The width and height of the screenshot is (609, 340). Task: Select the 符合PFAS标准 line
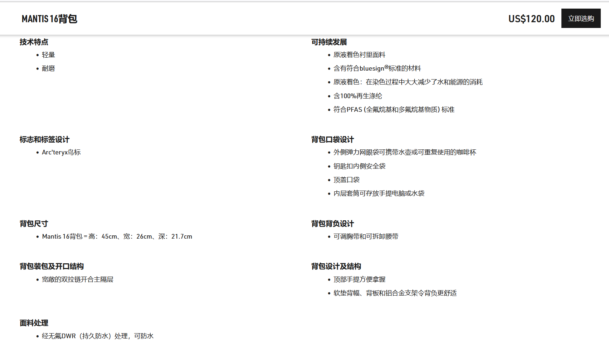coord(394,110)
